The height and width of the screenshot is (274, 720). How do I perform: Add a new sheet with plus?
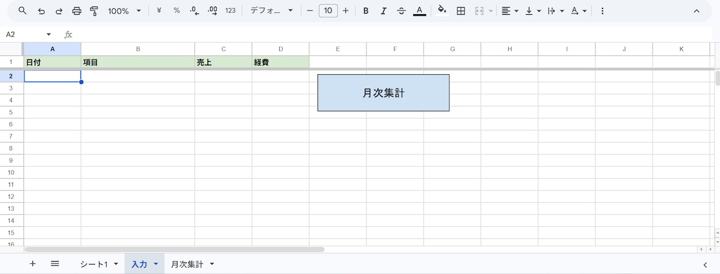[x=32, y=264]
